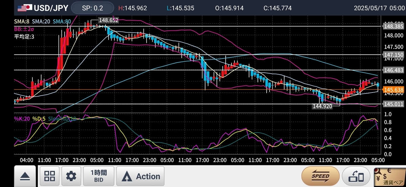The height and width of the screenshot is (187, 406).
Task: Tap the SMA:80 indicator label
Action: (61, 21)
